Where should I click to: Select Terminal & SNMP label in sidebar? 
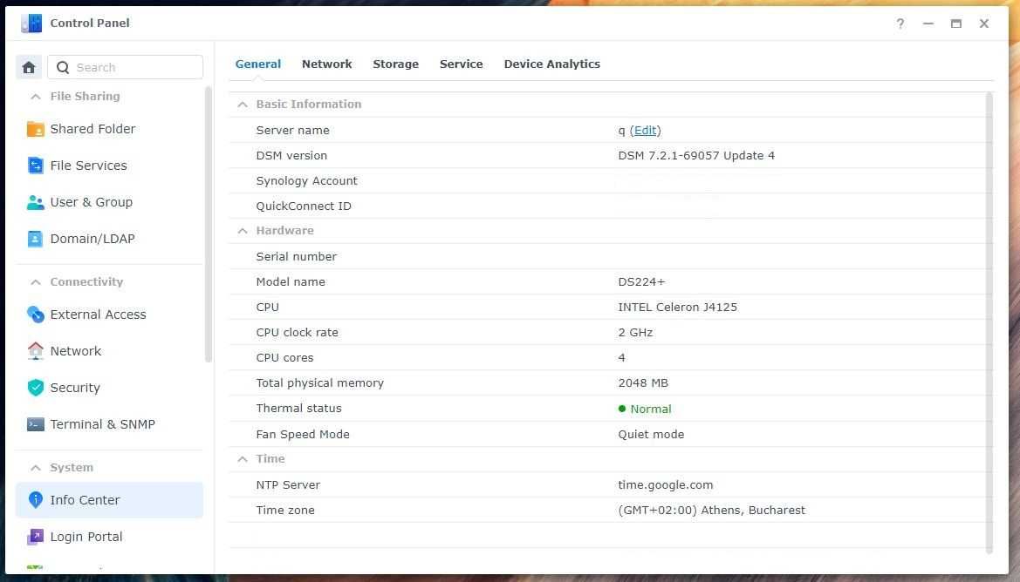tap(103, 424)
